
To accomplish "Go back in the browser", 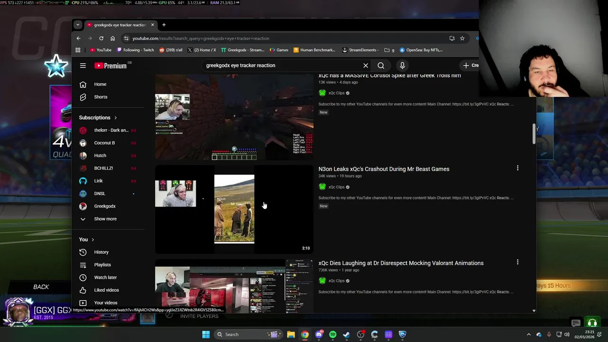I will tap(79, 38).
